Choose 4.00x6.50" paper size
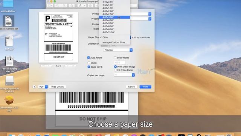 click(114, 29)
